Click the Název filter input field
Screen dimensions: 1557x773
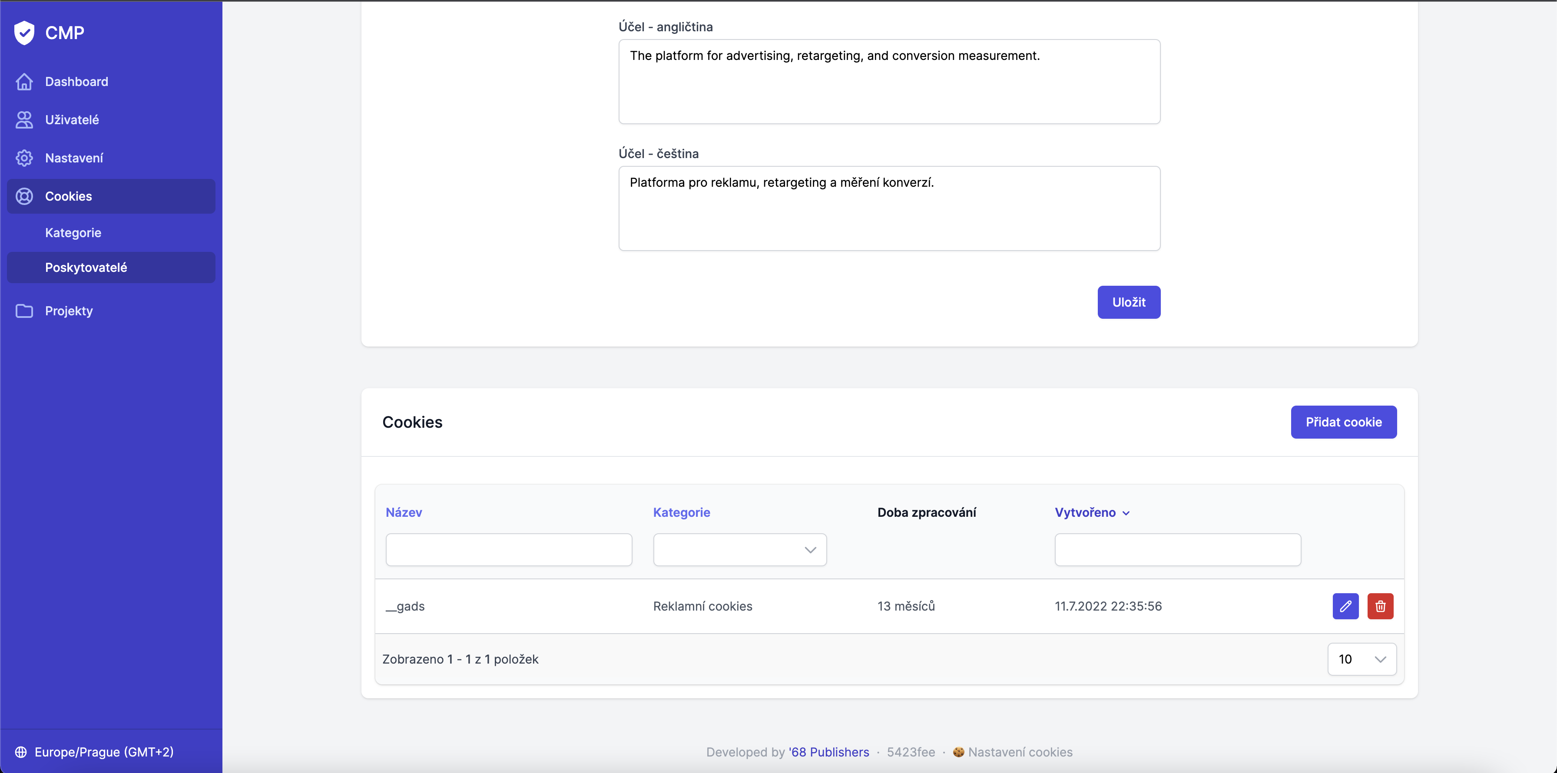coord(508,549)
